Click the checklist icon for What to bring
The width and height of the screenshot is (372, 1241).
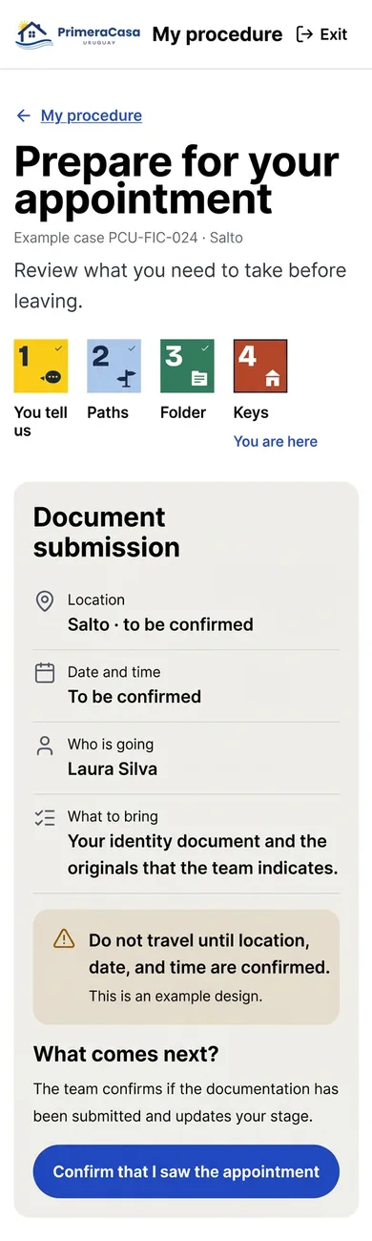[x=45, y=818]
